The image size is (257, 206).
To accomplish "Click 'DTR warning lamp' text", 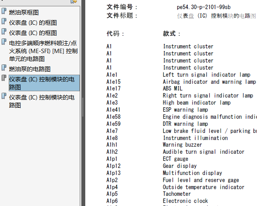I will tap(186, 124).
